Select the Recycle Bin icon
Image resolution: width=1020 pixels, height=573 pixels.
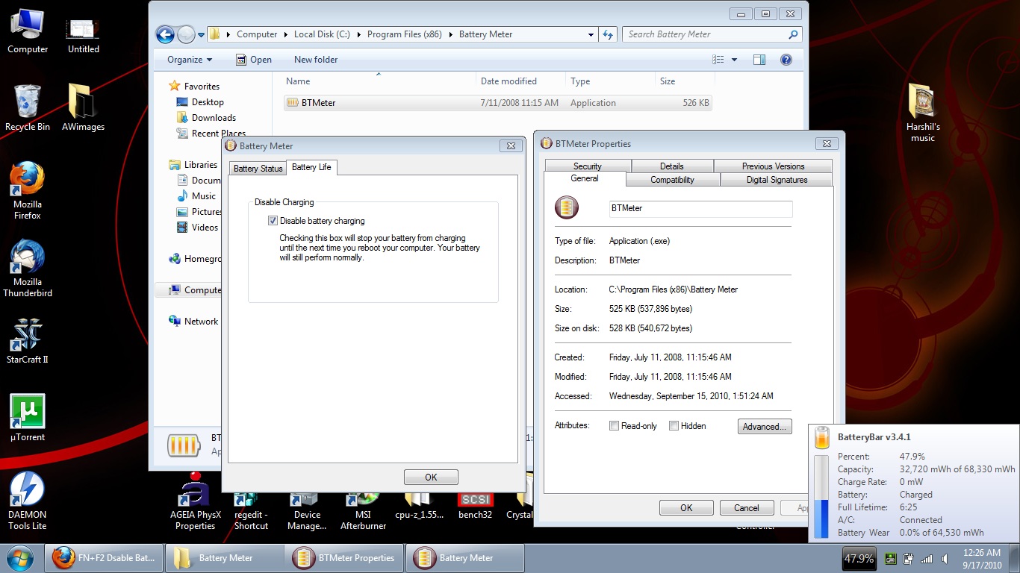pyautogui.click(x=28, y=107)
